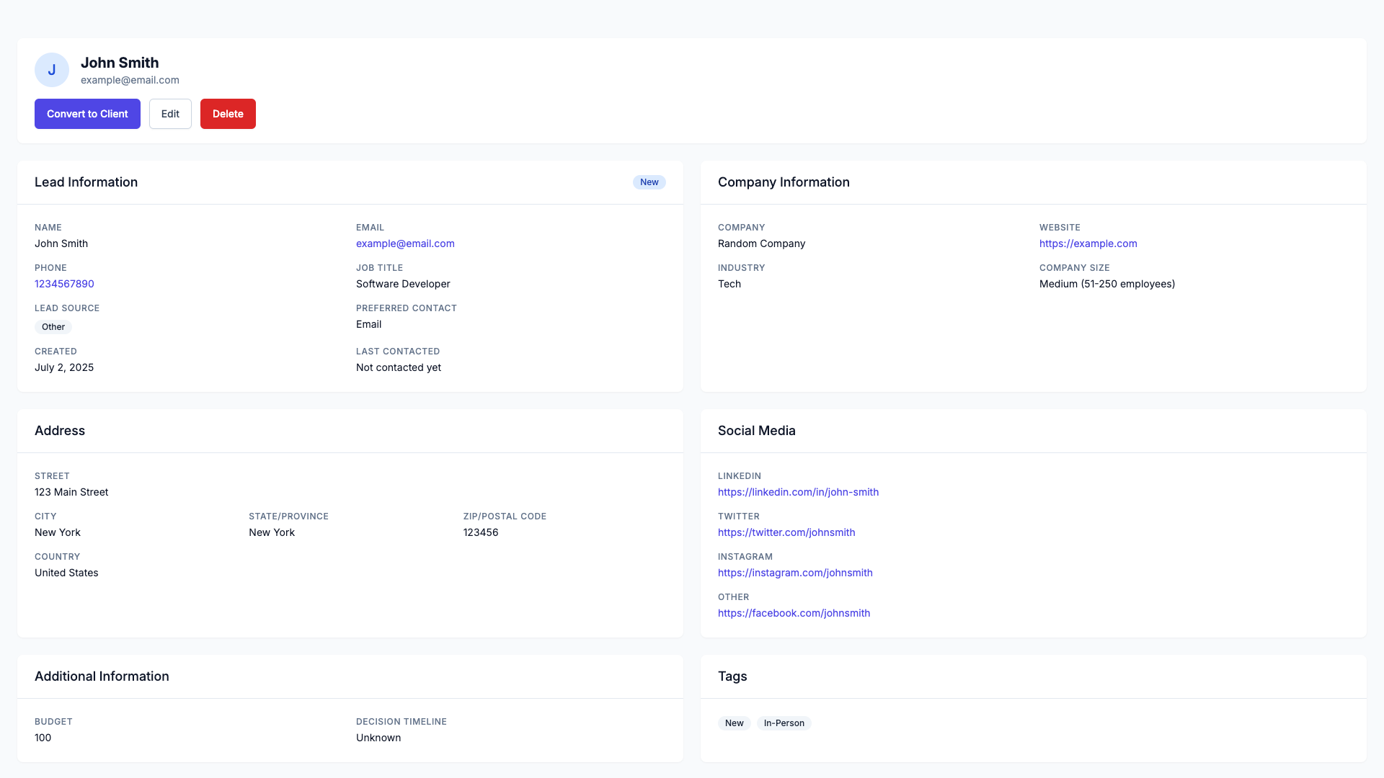Open the example@email.com link in Lead Information
Viewport: 1384px width, 778px height.
tap(405, 243)
